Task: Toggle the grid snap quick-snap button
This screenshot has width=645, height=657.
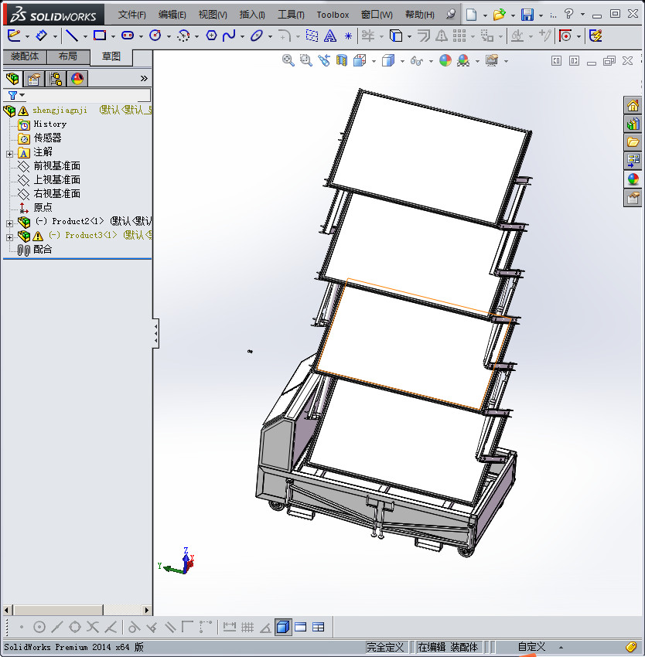Action: point(247,628)
